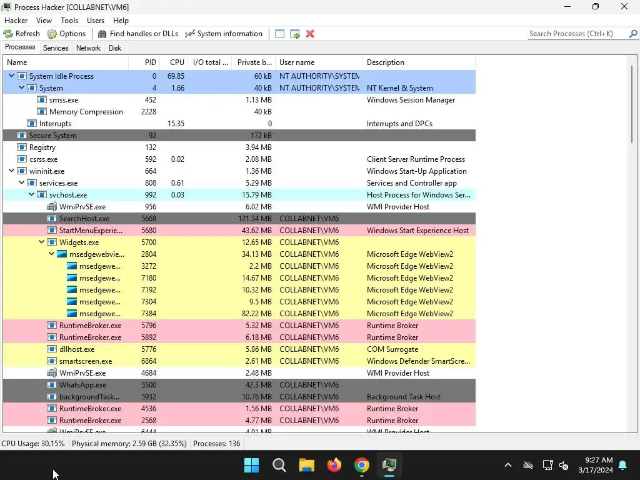Click CPU Usage in status bar

33,443
